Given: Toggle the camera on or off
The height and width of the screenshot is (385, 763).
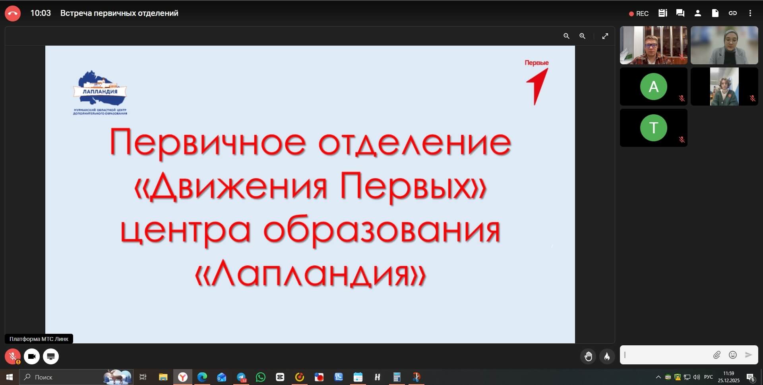Looking at the screenshot, I should (32, 356).
